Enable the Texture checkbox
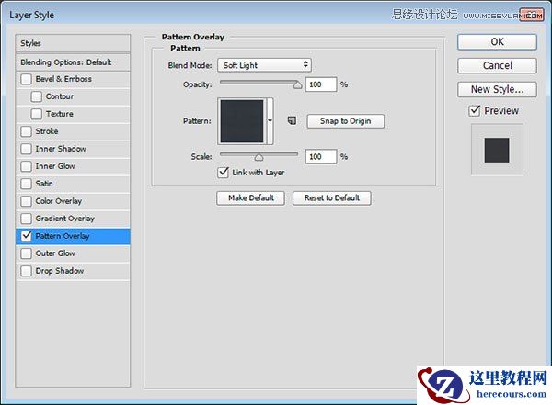The width and height of the screenshot is (552, 405). pos(36,114)
